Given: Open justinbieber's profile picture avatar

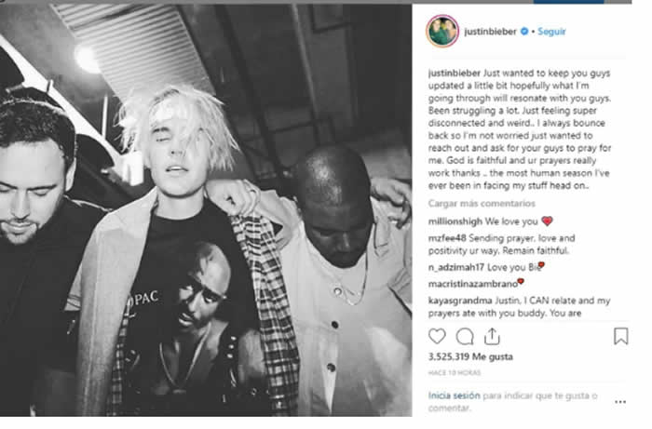Looking at the screenshot, I should point(442,31).
